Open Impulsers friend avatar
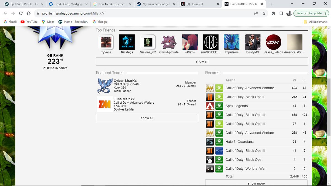This screenshot has height=186, width=331. click(x=232, y=42)
